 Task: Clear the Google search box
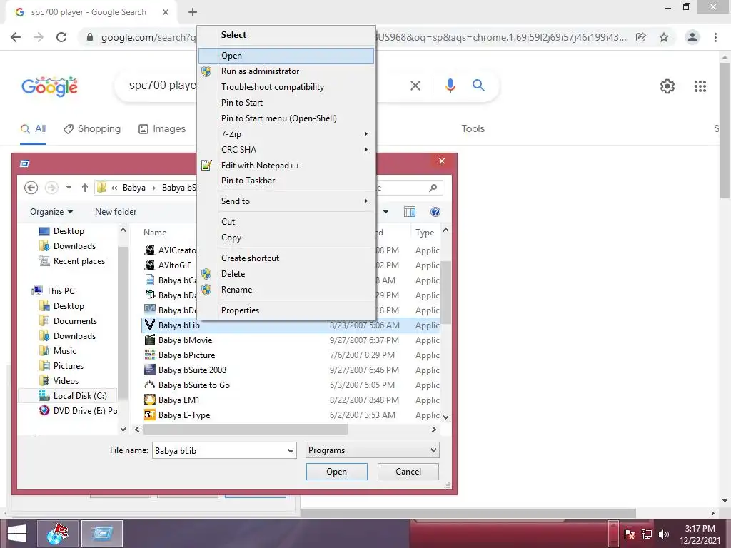415,86
